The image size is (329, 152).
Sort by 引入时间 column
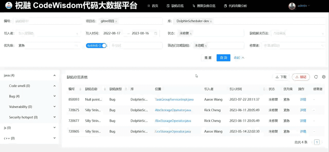pos(265,89)
